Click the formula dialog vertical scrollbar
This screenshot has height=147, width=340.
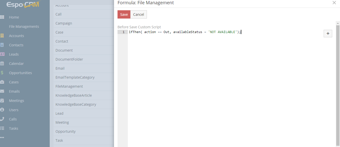[x=338, y=83]
